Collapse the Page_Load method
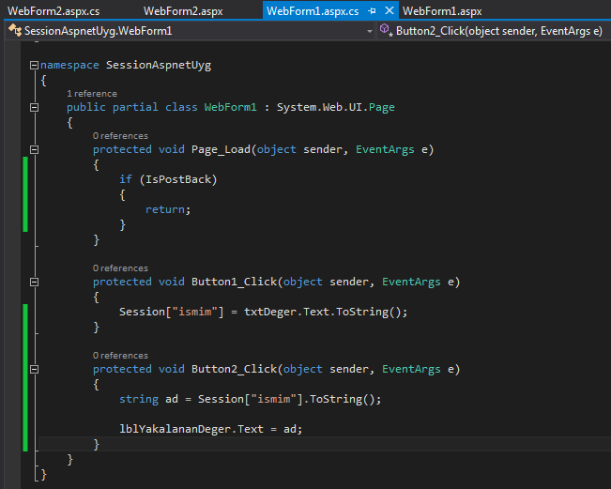The height and width of the screenshot is (489, 611). pyautogui.click(x=35, y=149)
